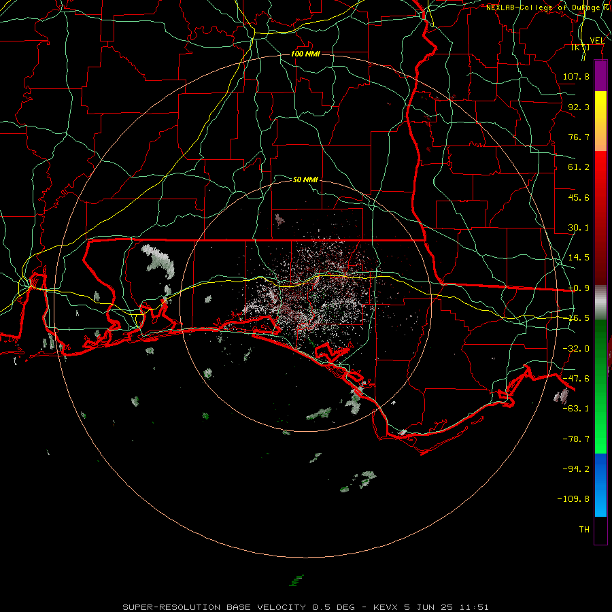Click the yellow-orange segment of the color bar
The image size is (612, 612).
click(x=600, y=121)
